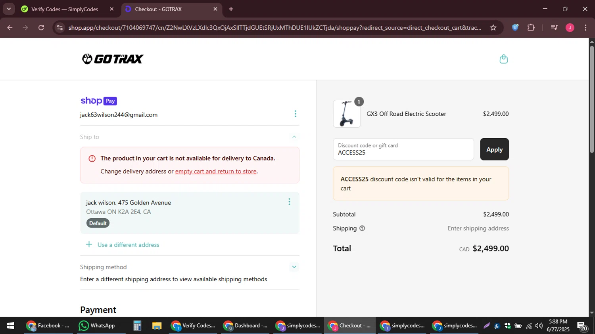Open the Extensions puzzle menu
Image resolution: width=595 pixels, height=334 pixels.
pos(531,28)
